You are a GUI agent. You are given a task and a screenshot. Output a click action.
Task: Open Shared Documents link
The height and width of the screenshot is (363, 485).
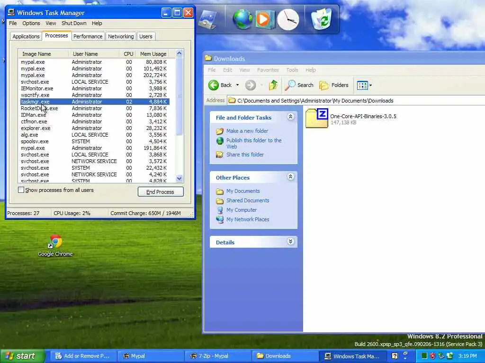(x=247, y=200)
